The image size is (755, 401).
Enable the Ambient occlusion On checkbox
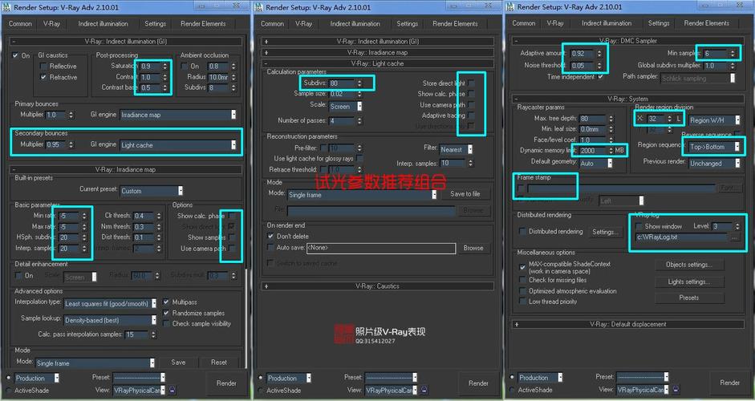pos(185,66)
